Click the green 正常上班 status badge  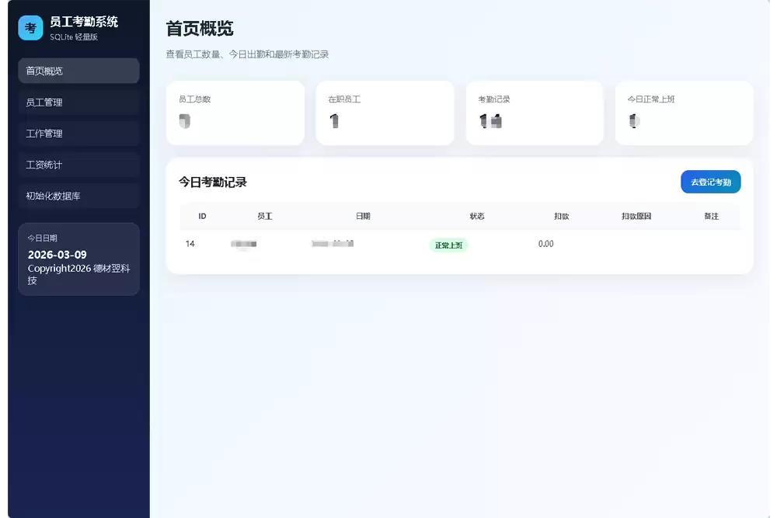pos(448,245)
